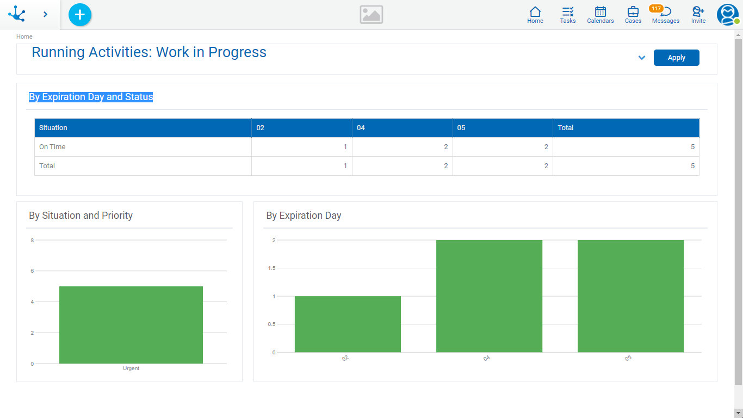The image size is (743, 418).
Task: Go to Home in top navigation
Action: [535, 15]
